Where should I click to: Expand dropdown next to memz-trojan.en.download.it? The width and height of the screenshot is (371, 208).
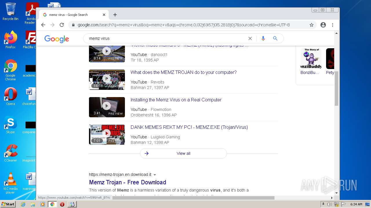tap(155, 175)
